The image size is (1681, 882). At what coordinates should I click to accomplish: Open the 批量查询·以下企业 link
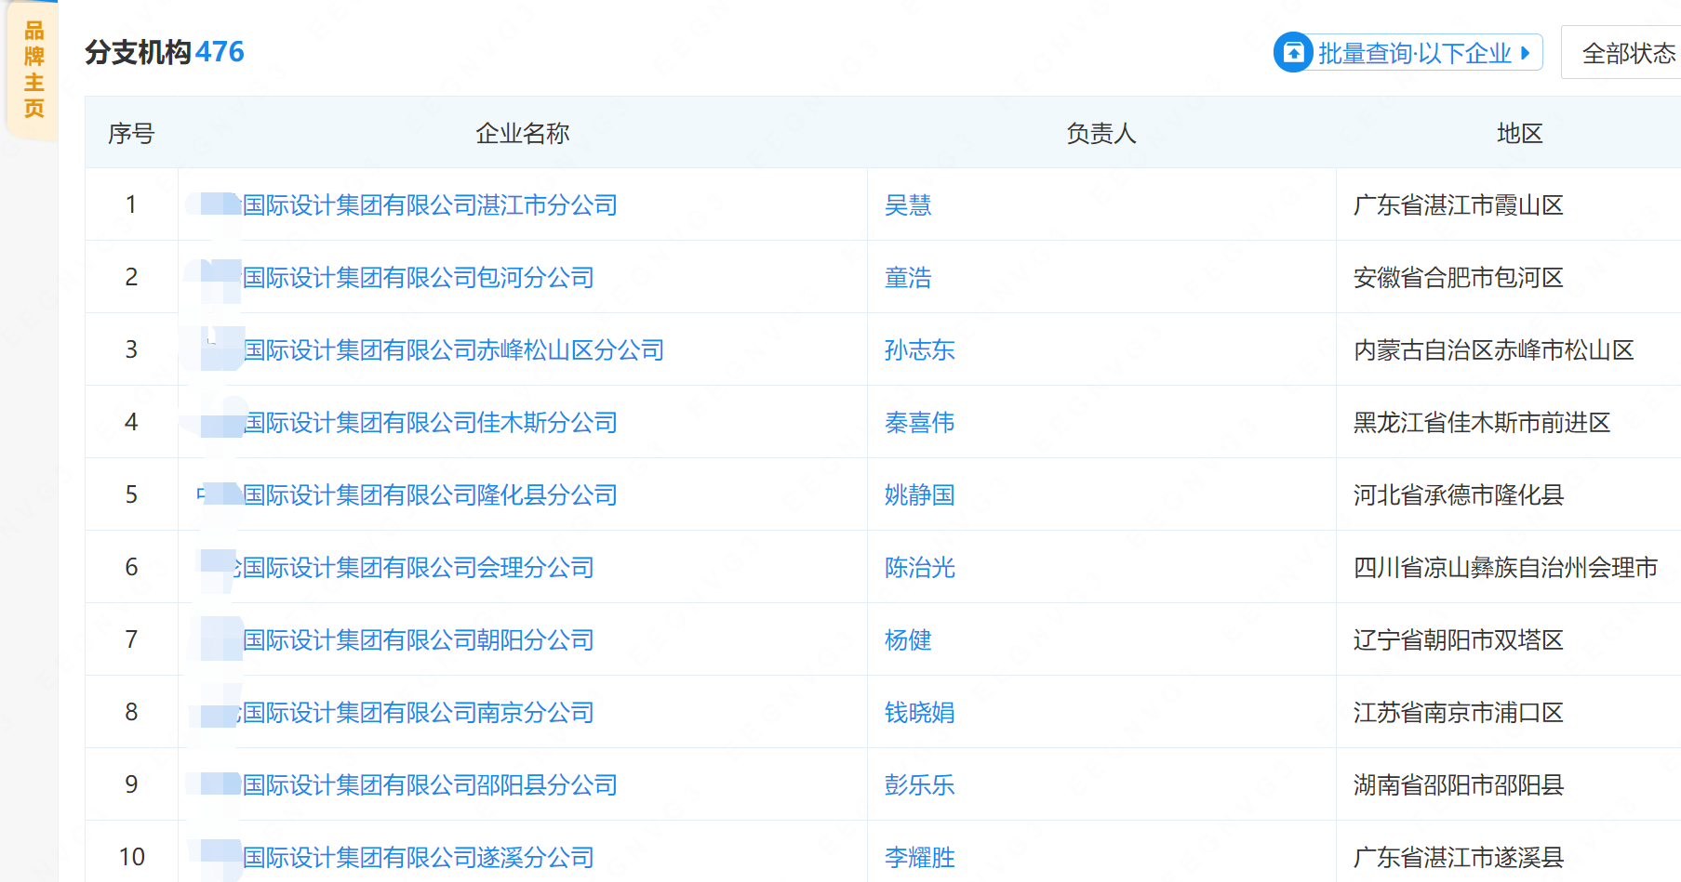[x=1414, y=54]
